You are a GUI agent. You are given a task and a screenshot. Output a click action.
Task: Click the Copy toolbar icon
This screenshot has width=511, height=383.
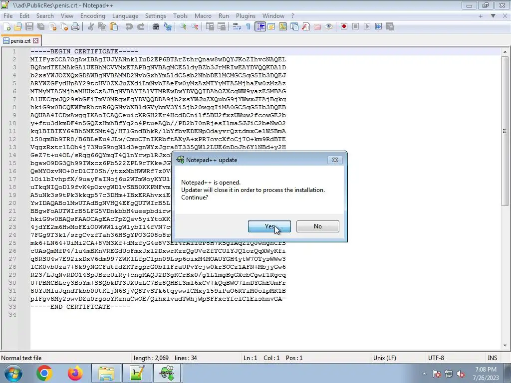click(102, 27)
